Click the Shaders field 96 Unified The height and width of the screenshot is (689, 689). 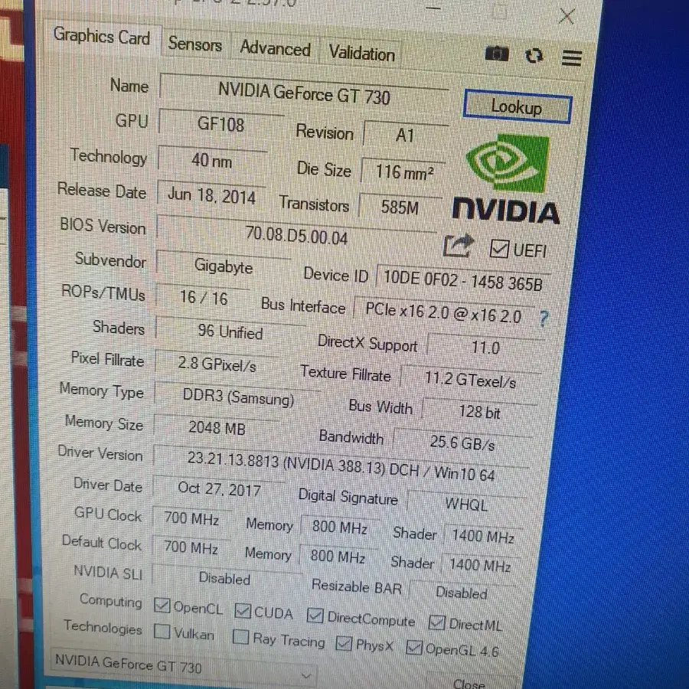point(230,331)
